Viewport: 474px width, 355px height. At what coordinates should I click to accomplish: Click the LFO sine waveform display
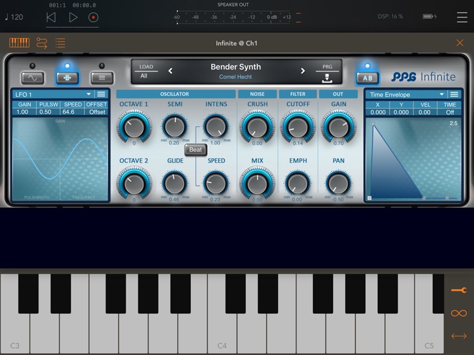pos(60,159)
